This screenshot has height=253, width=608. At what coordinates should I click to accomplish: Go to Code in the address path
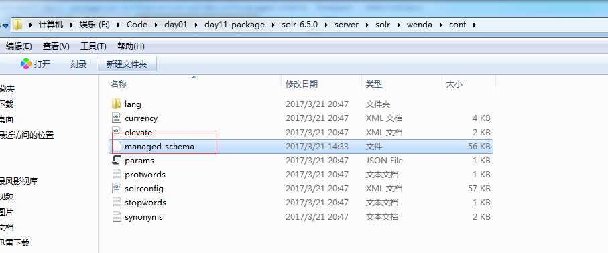click(137, 25)
